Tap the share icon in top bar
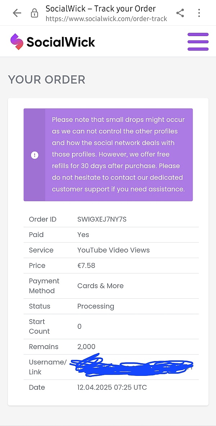216x426 pixels. pos(180,13)
